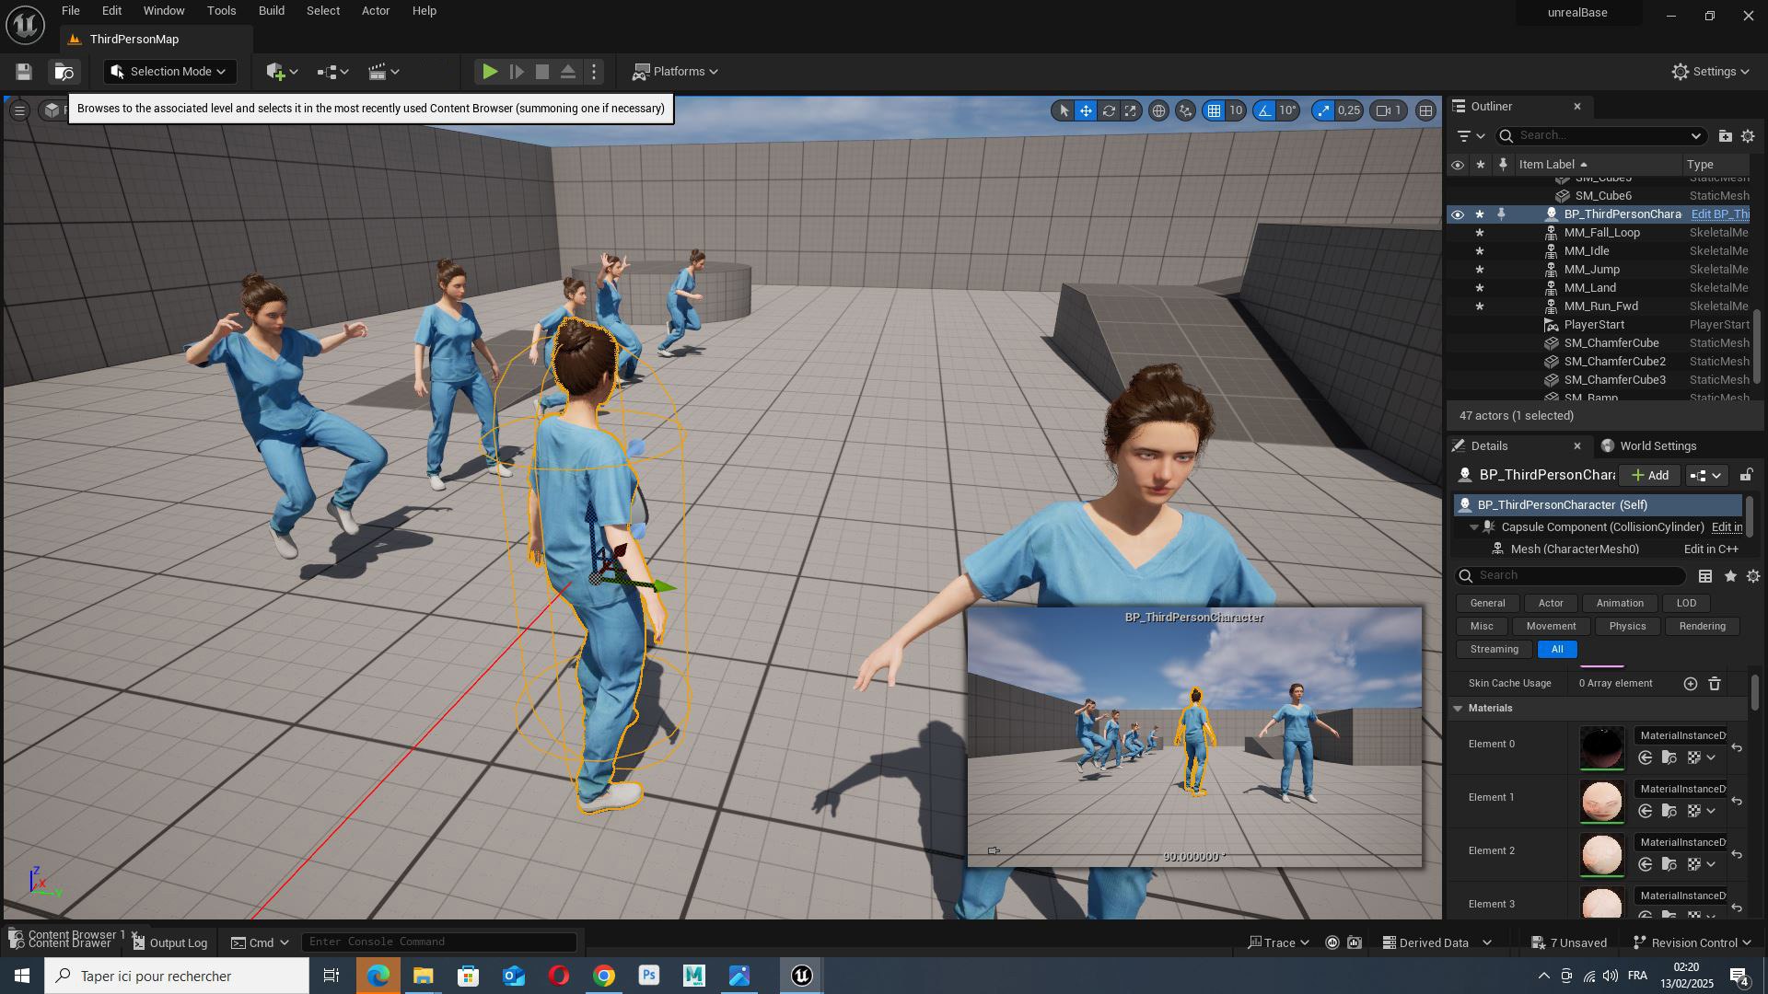The width and height of the screenshot is (1768, 994).
Task: Toggle favorites star filter in Details
Action: (1730, 576)
